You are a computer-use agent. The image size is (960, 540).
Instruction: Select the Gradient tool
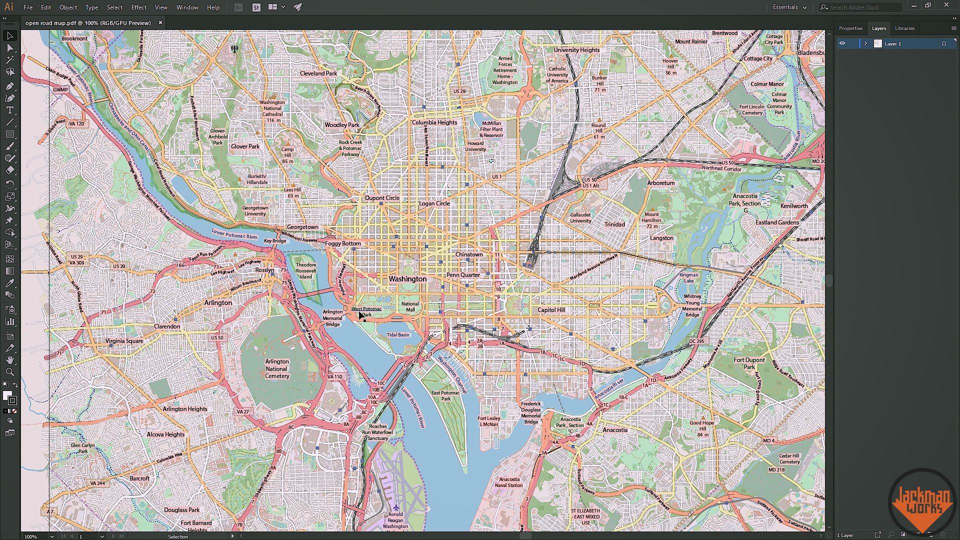click(9, 270)
